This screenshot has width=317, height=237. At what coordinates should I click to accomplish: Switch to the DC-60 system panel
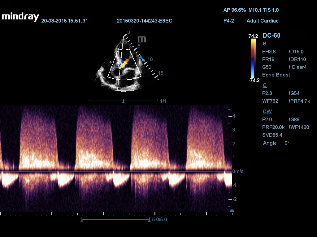pyautogui.click(x=271, y=35)
